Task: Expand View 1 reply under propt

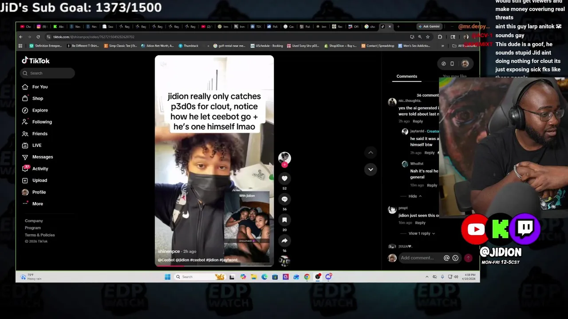Action: [422, 233]
